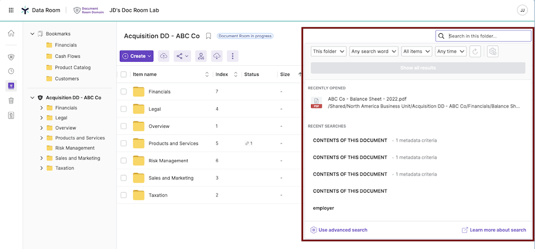
Task: Open Product Catalog bookmark folder
Action: [x=69, y=67]
